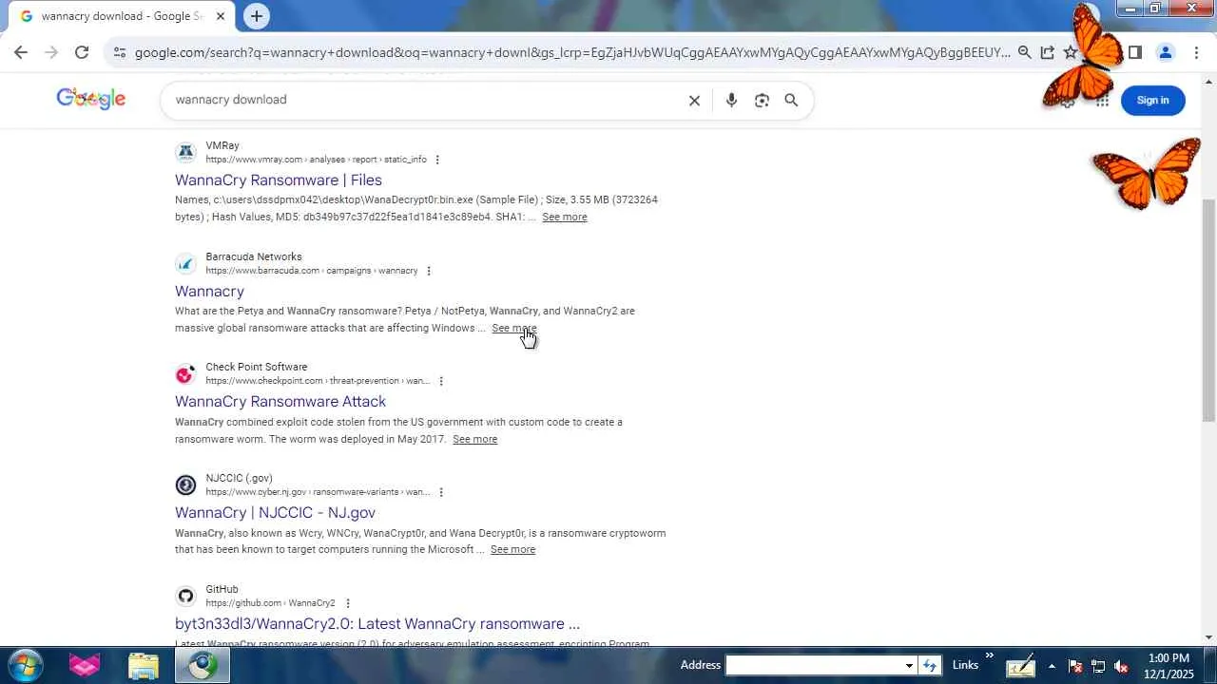Click the GitHub site favicon

click(x=185, y=597)
